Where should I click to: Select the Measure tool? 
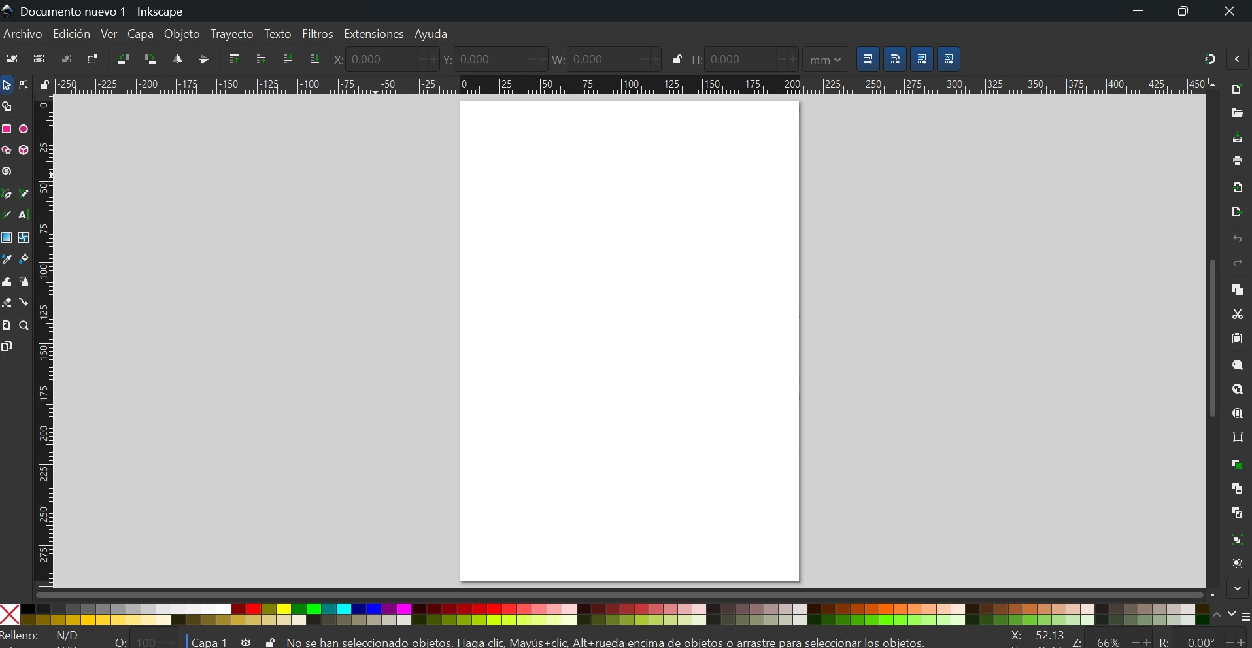coord(7,326)
